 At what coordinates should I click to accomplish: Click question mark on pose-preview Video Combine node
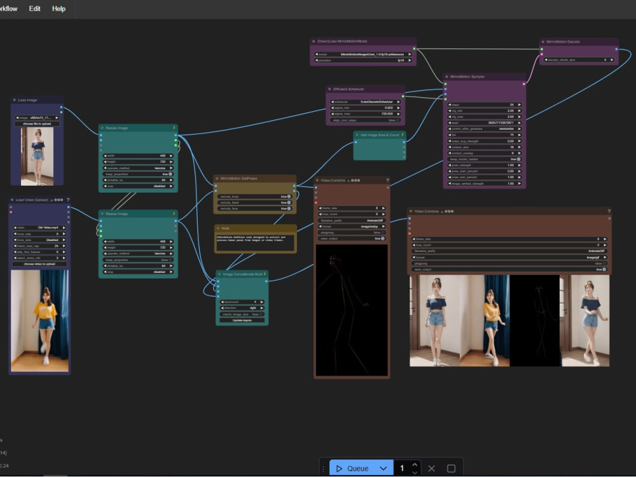(x=387, y=181)
